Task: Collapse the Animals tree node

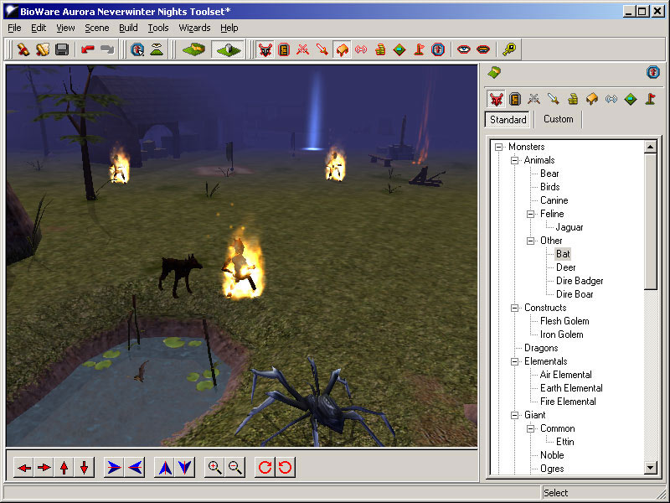Action: click(515, 160)
